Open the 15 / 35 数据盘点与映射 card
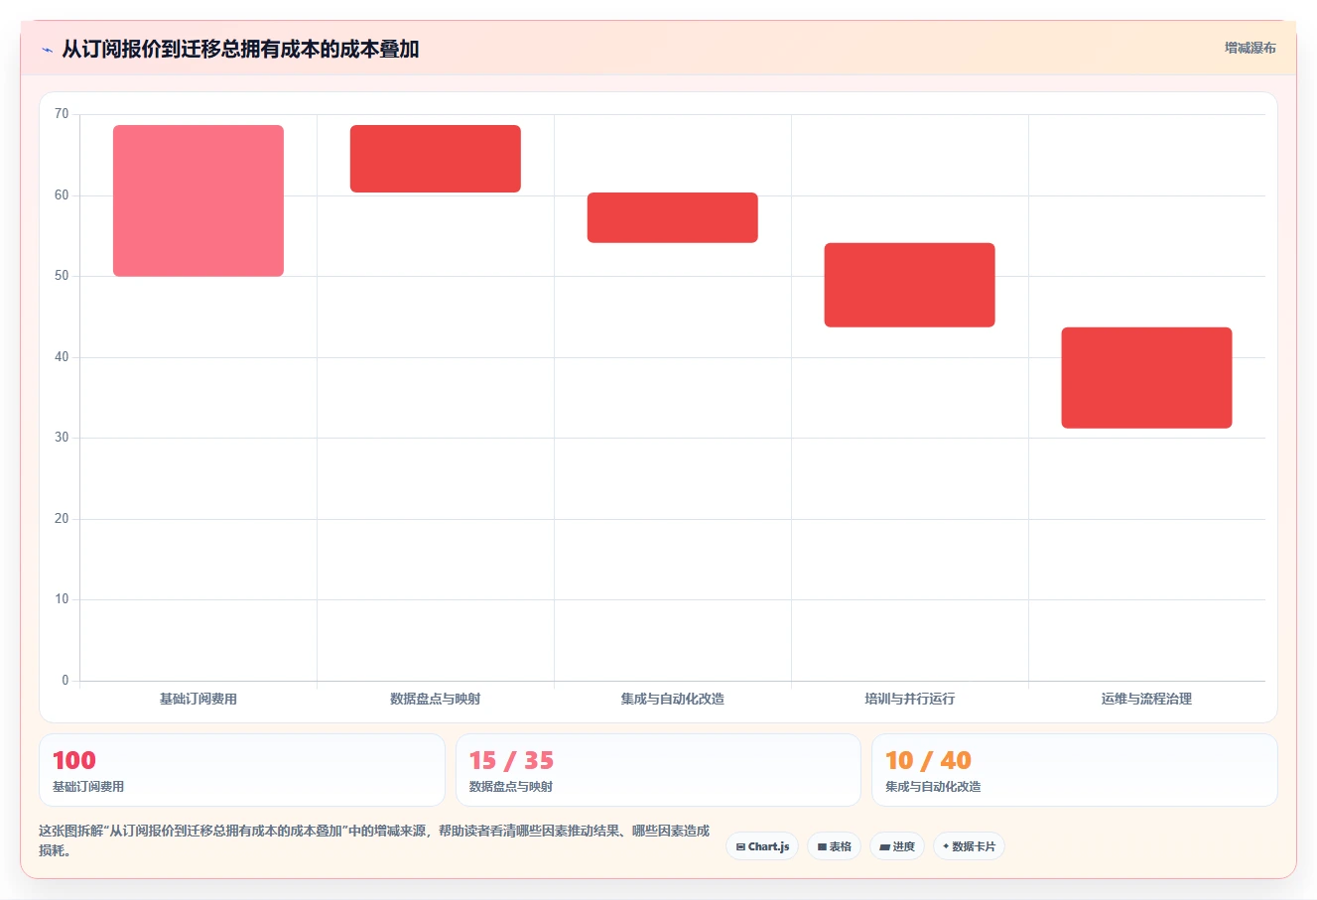The width and height of the screenshot is (1317, 900). click(x=658, y=770)
